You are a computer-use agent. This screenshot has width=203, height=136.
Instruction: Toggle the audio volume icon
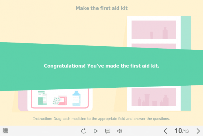[119, 131]
